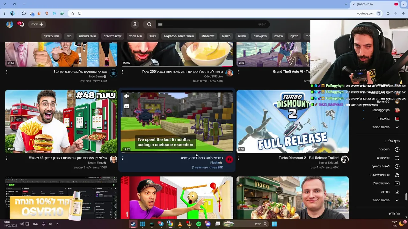Reload the page in Chrome
408x229 pixels.
coord(388,13)
